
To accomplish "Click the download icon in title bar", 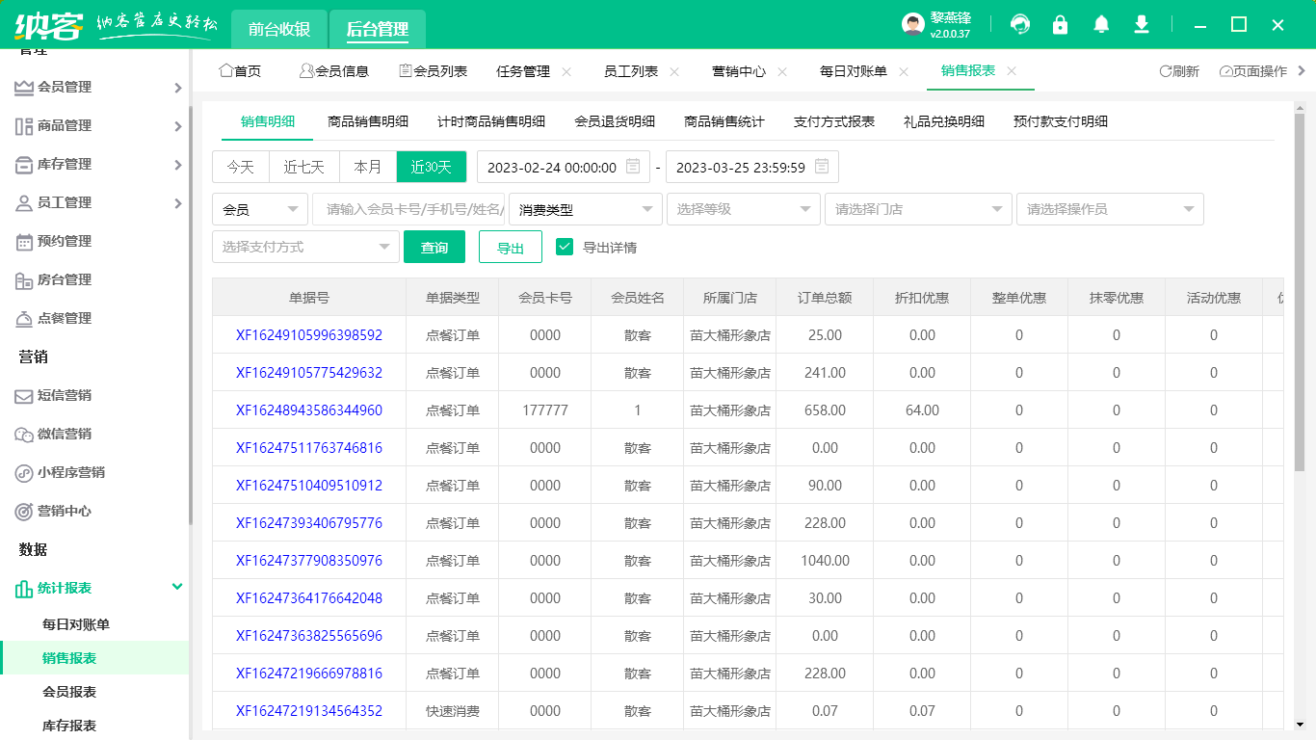I will pyautogui.click(x=1141, y=24).
